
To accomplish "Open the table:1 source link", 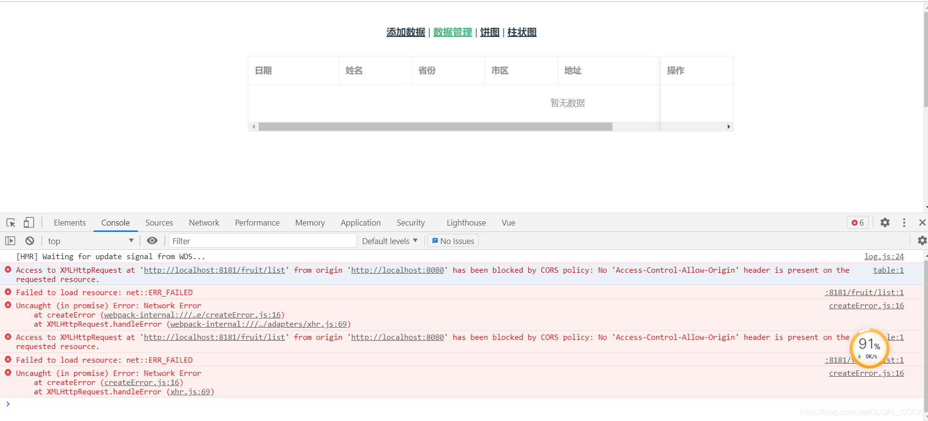I will coord(888,270).
